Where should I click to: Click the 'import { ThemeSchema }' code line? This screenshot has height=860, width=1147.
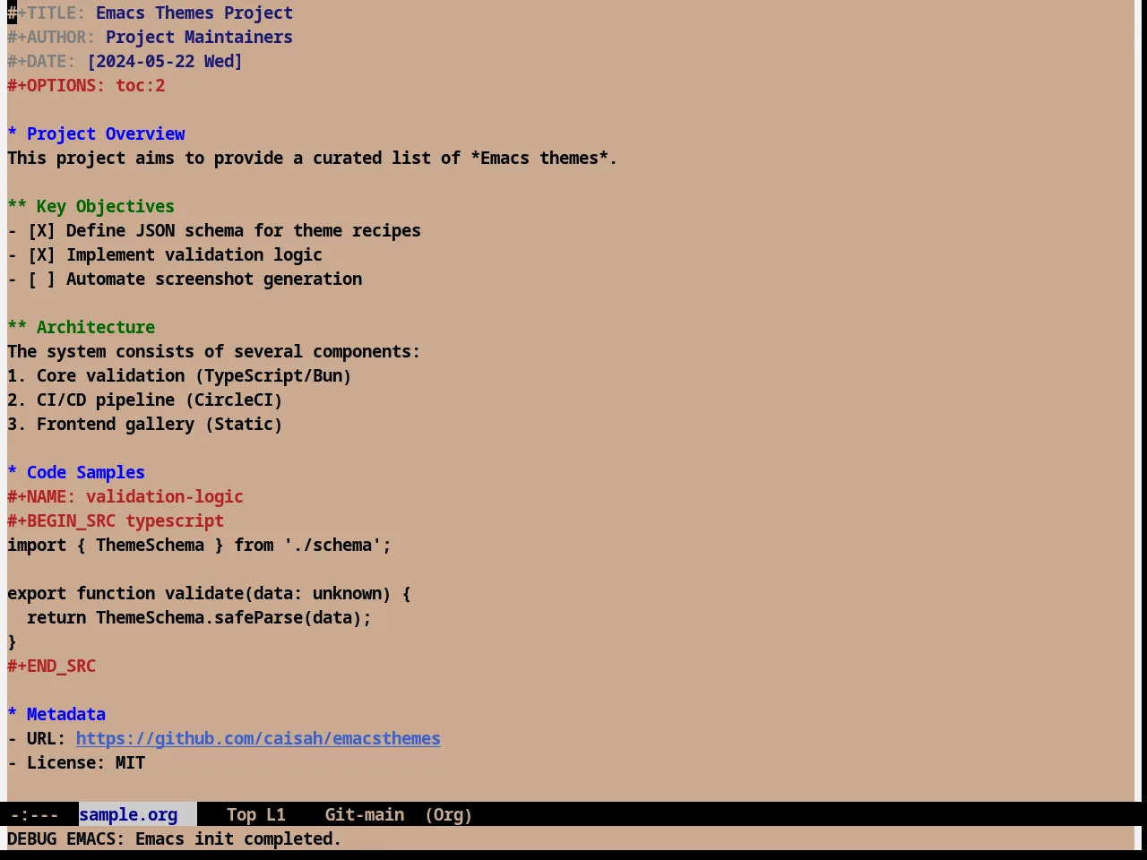[199, 546]
